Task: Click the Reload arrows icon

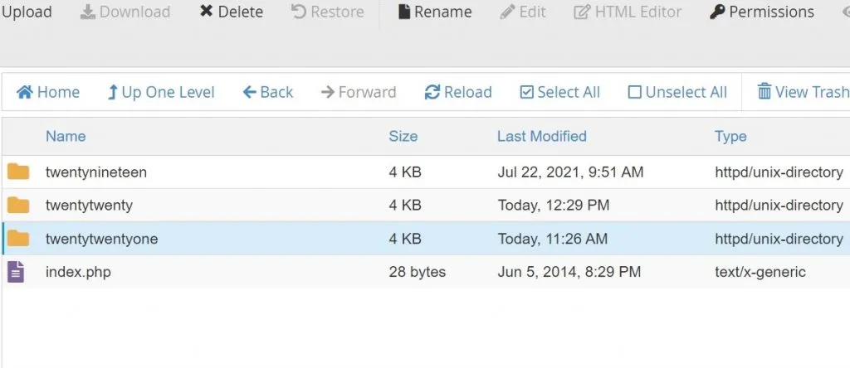Action: [432, 92]
